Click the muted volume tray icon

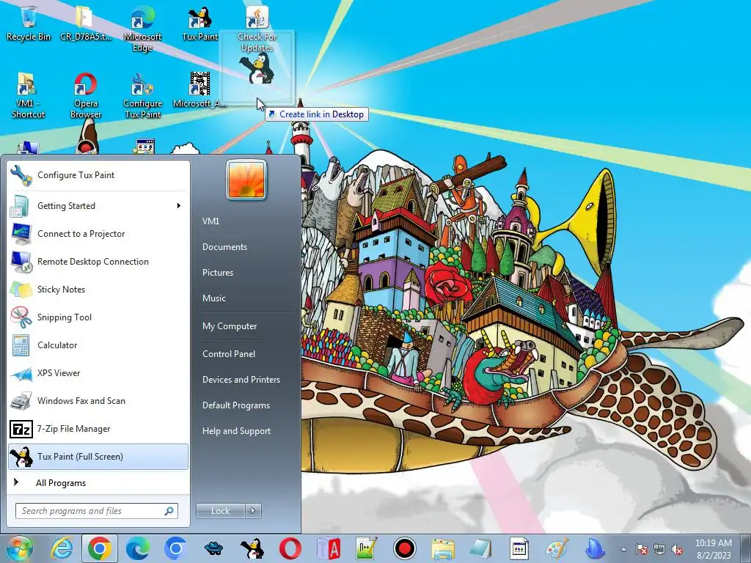677,550
